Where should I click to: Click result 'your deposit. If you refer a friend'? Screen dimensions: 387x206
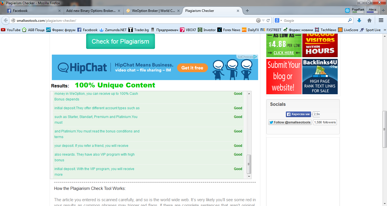[x=91, y=146]
